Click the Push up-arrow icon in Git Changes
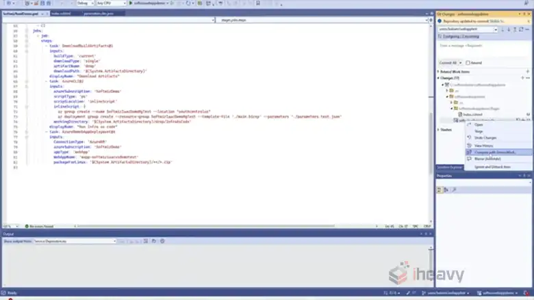The image size is (534, 300). [515, 29]
